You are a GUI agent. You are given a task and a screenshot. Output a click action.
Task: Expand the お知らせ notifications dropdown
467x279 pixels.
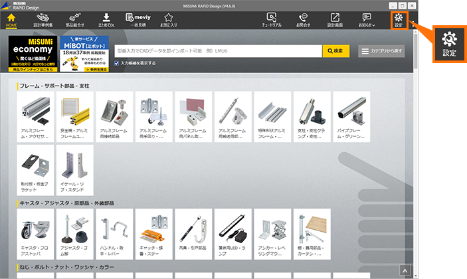pyautogui.click(x=367, y=19)
